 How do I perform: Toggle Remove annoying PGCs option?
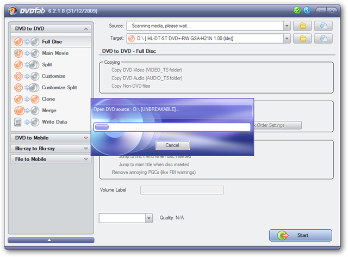153,173
